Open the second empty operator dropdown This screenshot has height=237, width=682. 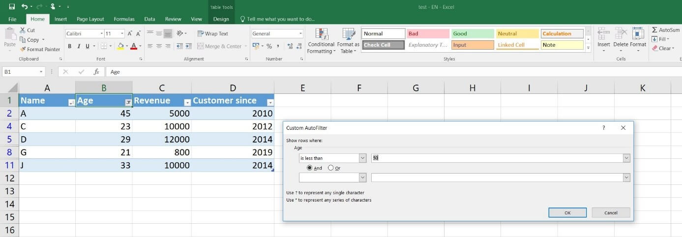coord(362,178)
